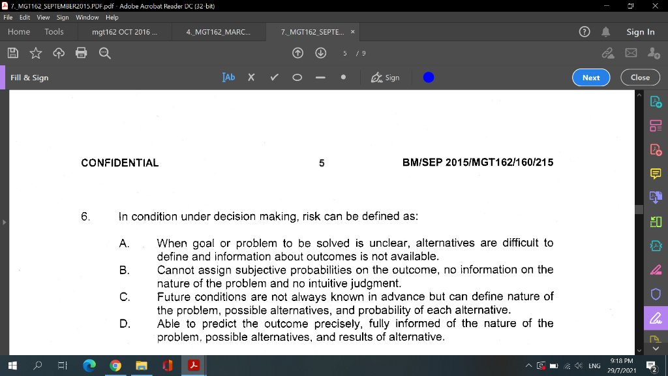Open Task View

coord(63,366)
